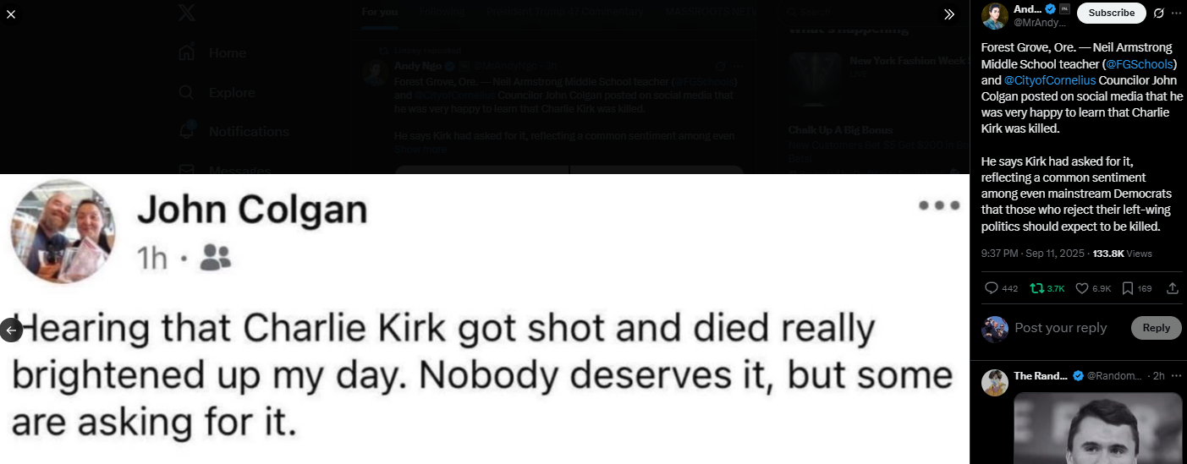
Task: Open The Random reply author's avatar
Action: point(994,382)
